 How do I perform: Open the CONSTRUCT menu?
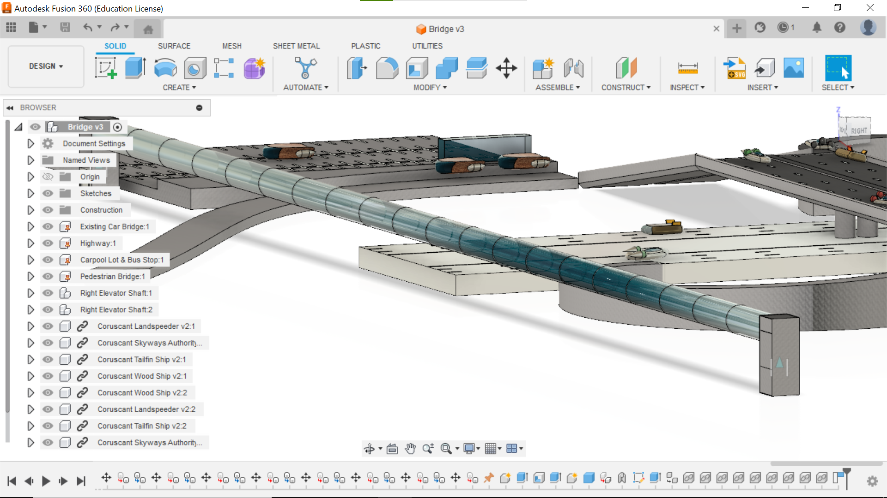(626, 88)
